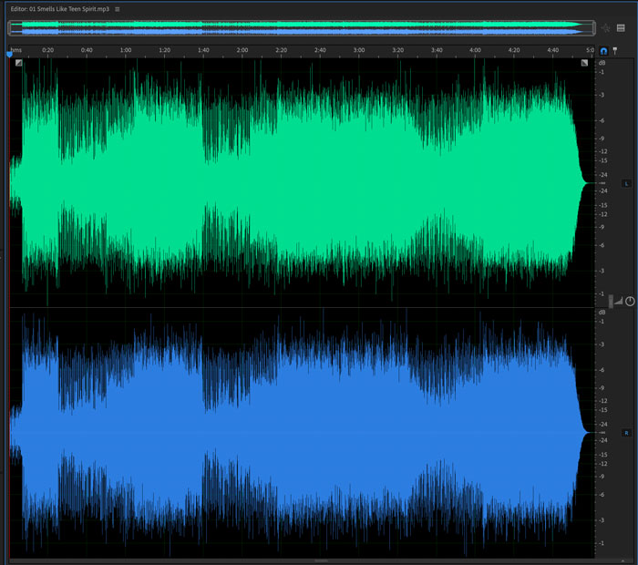This screenshot has height=565, width=638.
Task: Click the blue playhead marker on the ruler
Action: 10,54
